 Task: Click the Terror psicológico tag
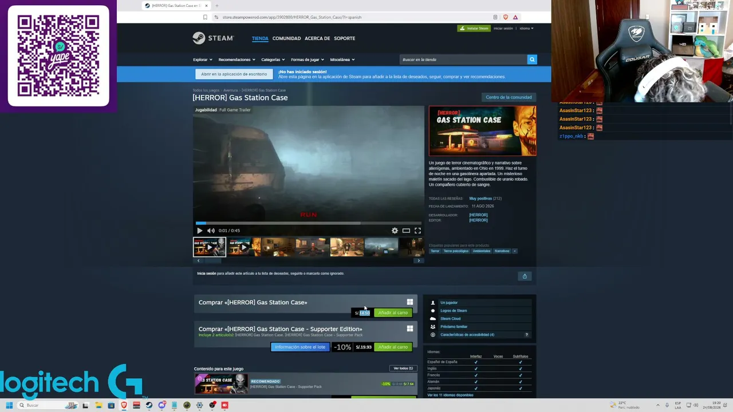456,251
